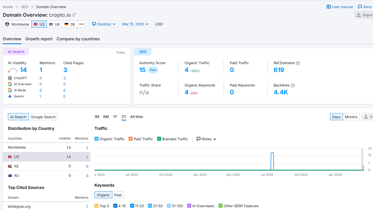Viewport: 373px width, 210px height.
Task: Click globe icon next to Backlinks
Action: 293,85
